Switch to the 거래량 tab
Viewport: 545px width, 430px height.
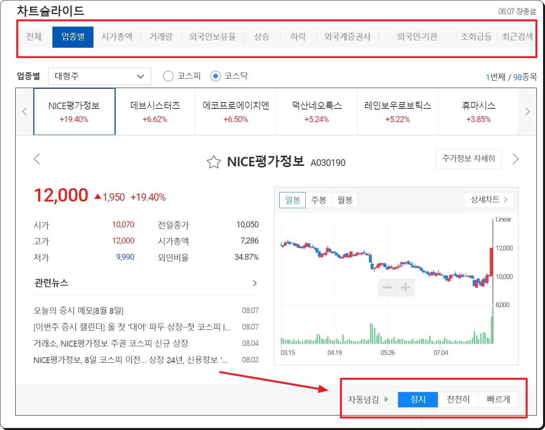pyautogui.click(x=161, y=37)
